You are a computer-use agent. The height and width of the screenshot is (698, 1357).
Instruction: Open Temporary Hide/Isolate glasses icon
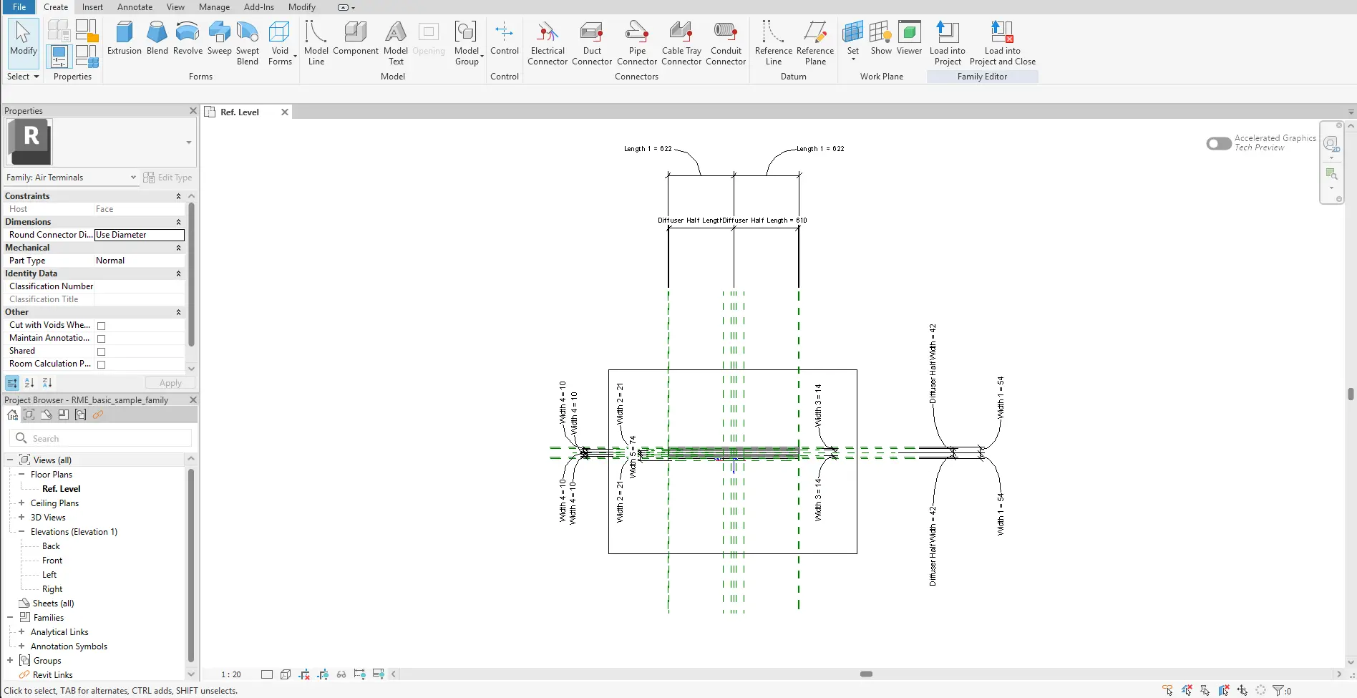[x=341, y=674]
